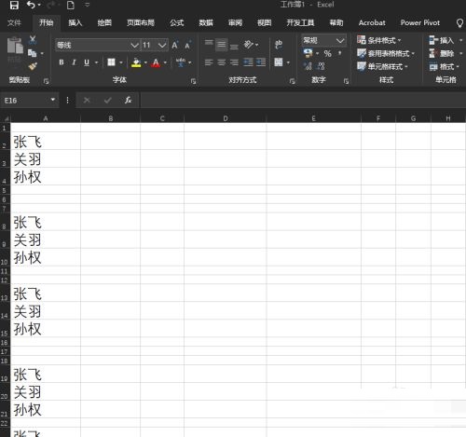
Task: Open the font group dialog launcher
Action: 193,81
